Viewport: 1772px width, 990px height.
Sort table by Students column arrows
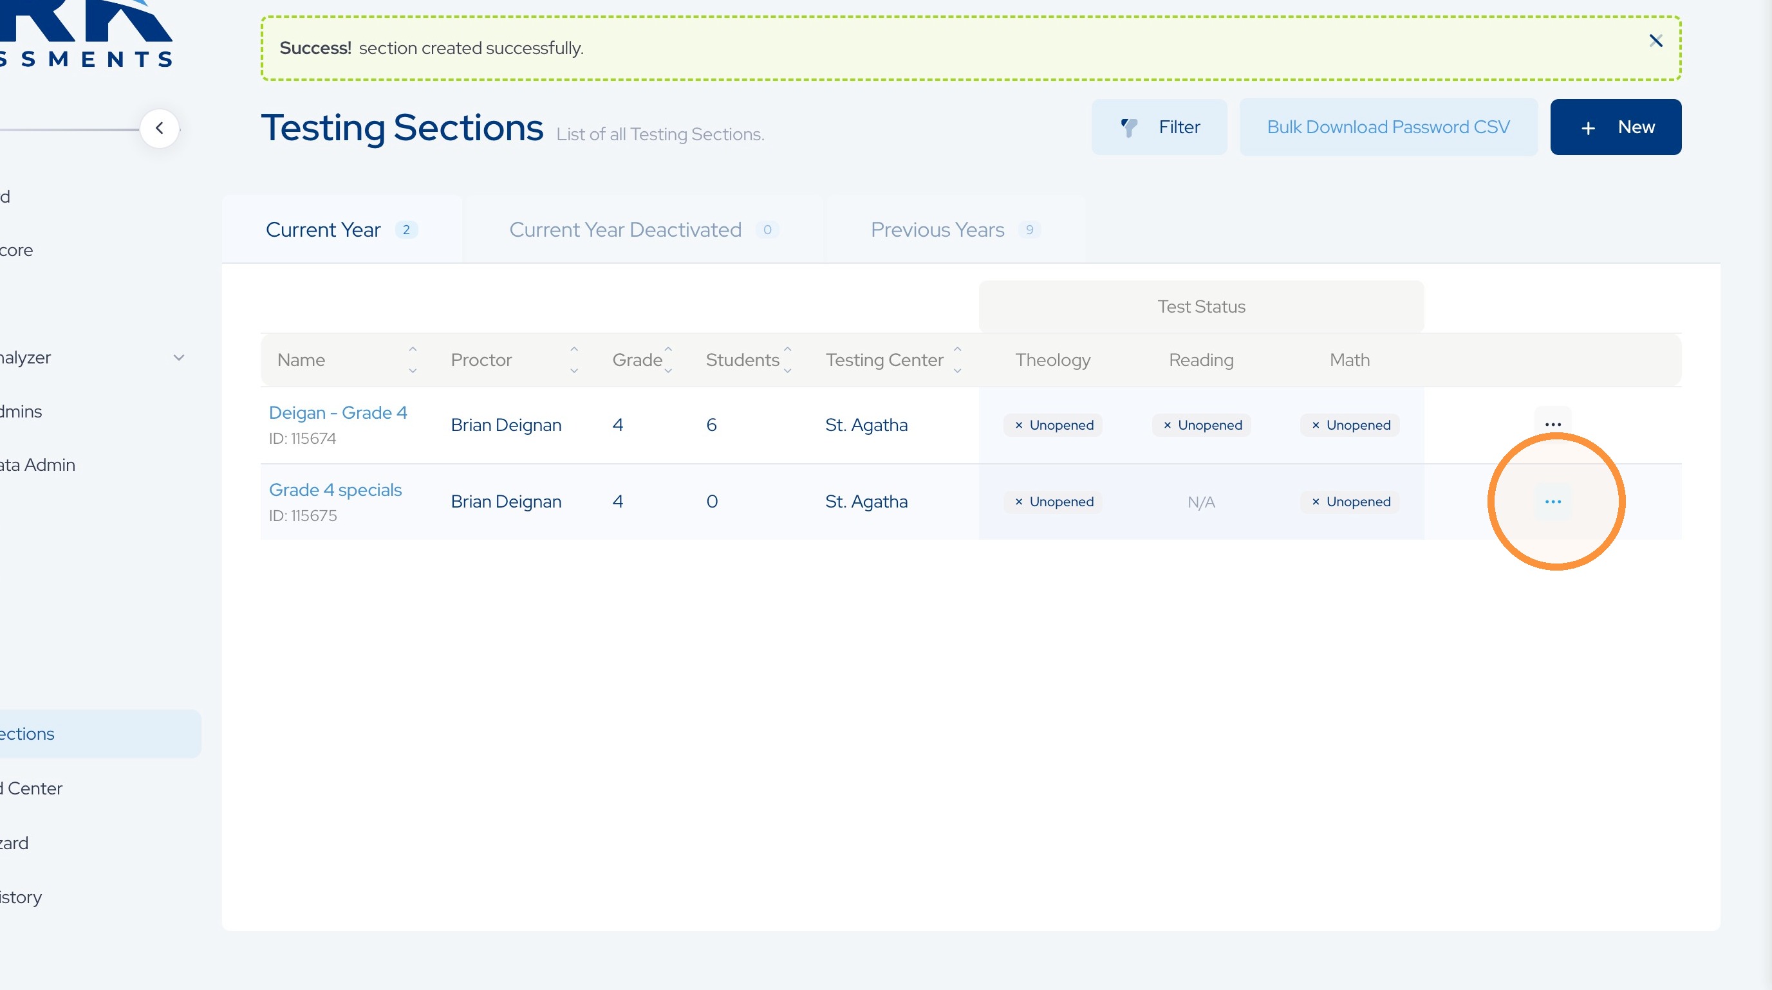(x=788, y=360)
